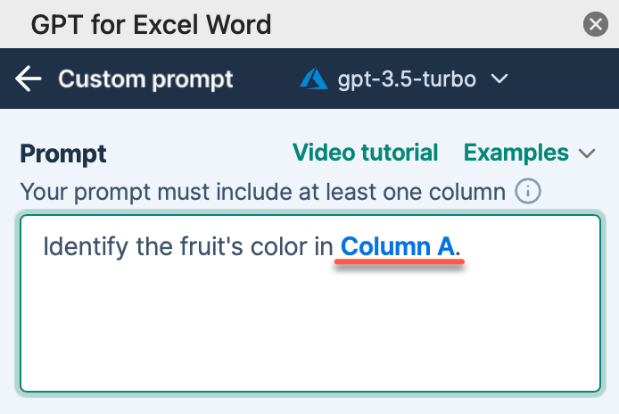Place cursor on the word "the" in the prompt
619x414 pixels.
[142, 245]
